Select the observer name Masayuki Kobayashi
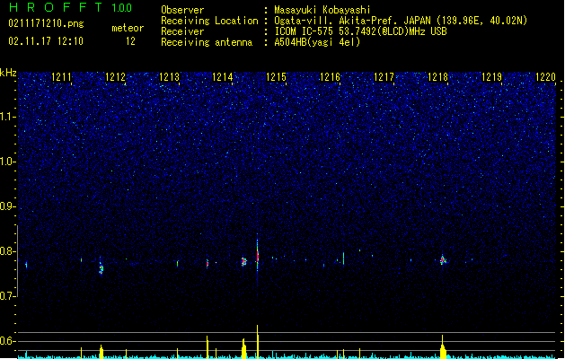 (x=322, y=10)
